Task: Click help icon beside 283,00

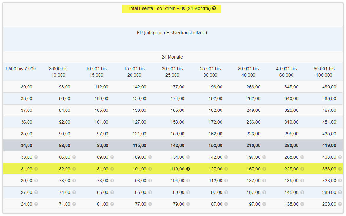Action: point(340,193)
